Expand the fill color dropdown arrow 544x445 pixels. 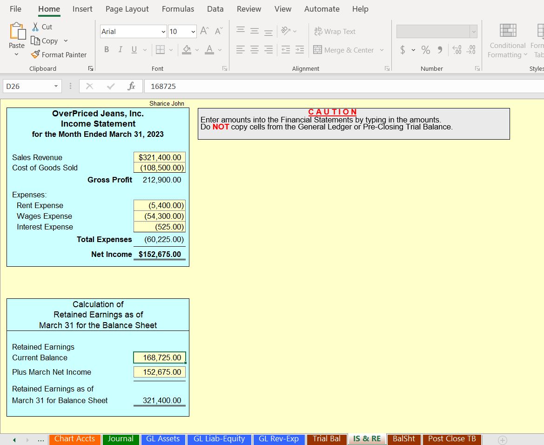pos(197,50)
